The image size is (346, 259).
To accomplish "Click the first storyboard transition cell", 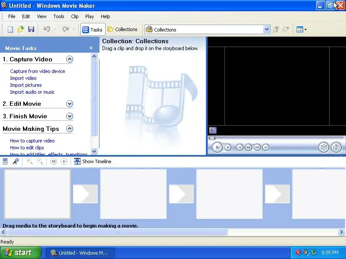I will (x=85, y=194).
